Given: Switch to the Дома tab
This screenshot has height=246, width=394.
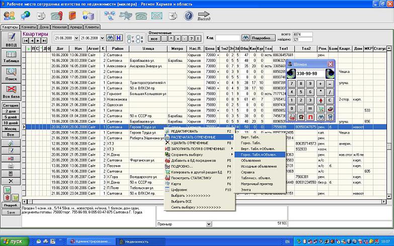Looking at the screenshot, I should [x=44, y=27].
